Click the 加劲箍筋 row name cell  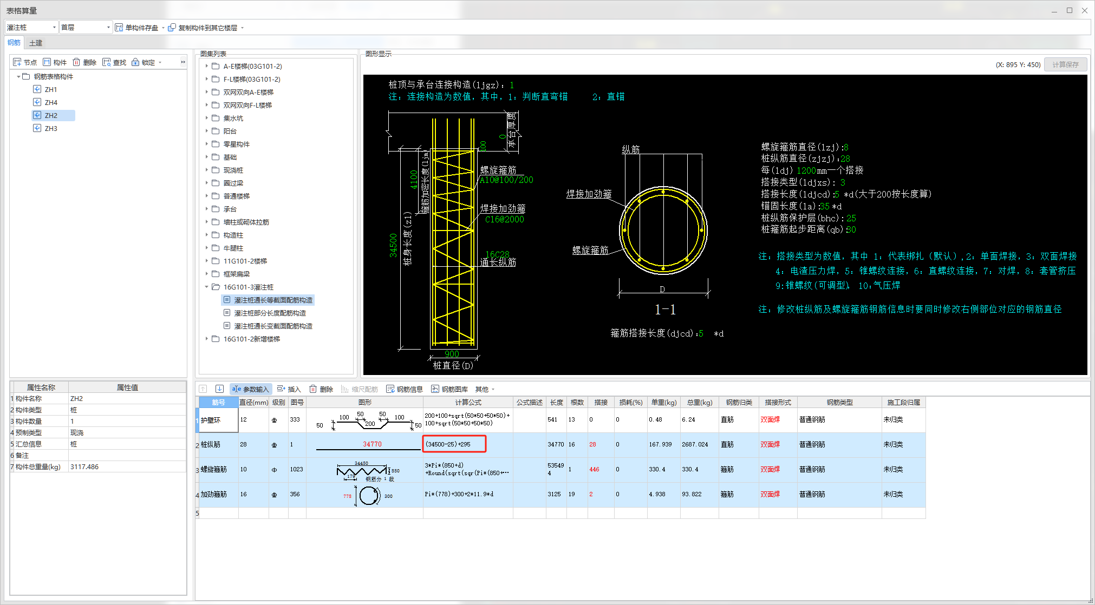[x=219, y=494]
